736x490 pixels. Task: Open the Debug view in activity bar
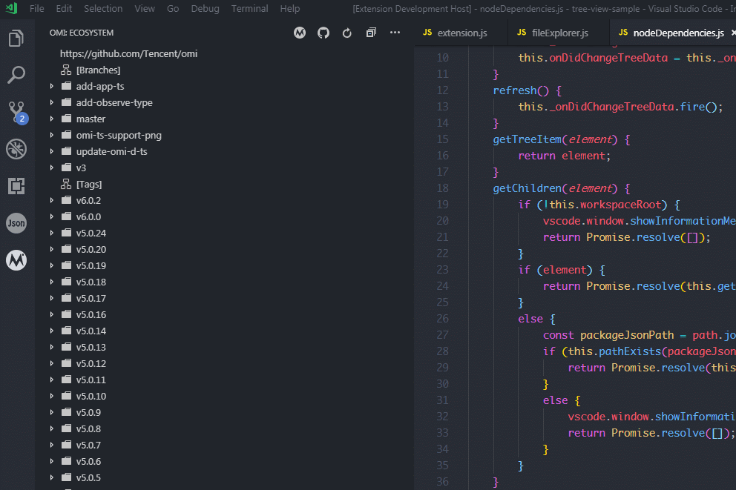(16, 149)
